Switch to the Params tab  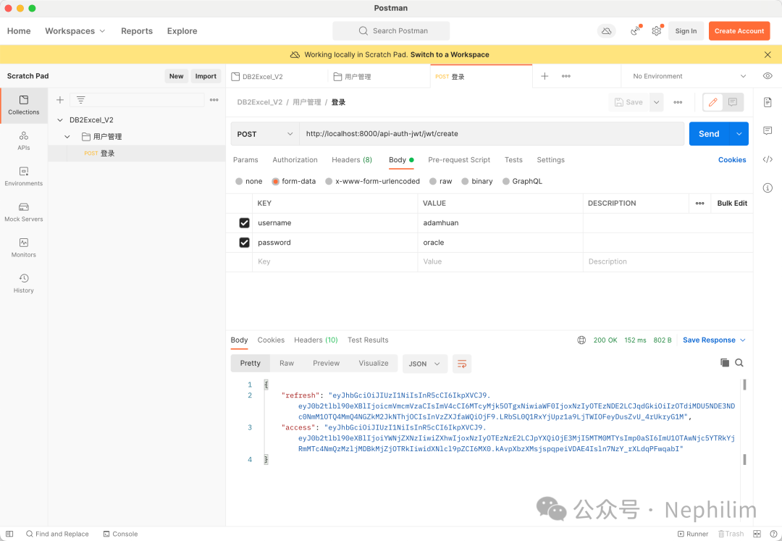[245, 160]
